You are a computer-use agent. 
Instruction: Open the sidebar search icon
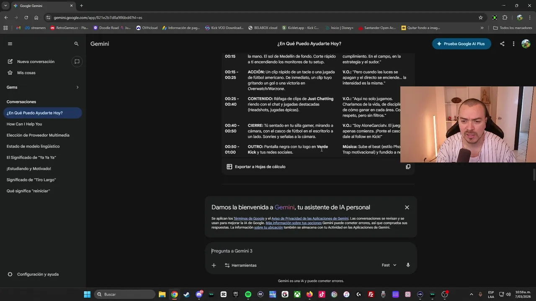click(x=76, y=43)
